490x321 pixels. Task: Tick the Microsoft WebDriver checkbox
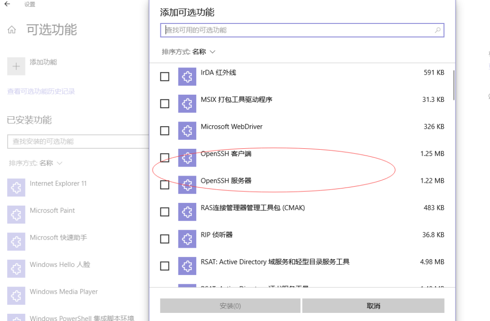pyautogui.click(x=165, y=131)
